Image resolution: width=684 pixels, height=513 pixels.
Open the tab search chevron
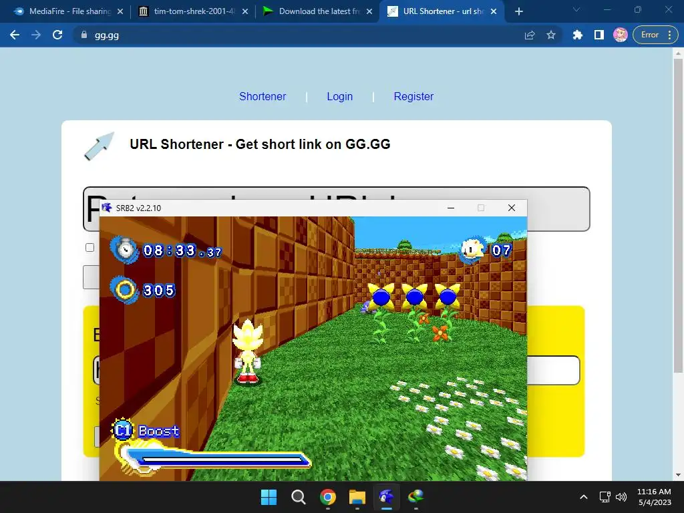click(x=576, y=9)
